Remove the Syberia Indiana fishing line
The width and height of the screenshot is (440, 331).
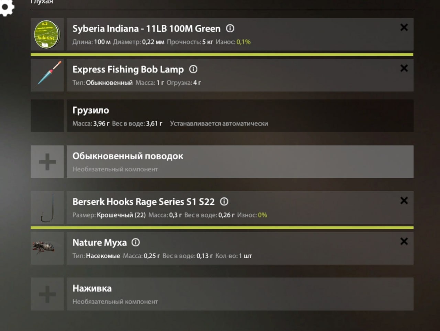[404, 28]
